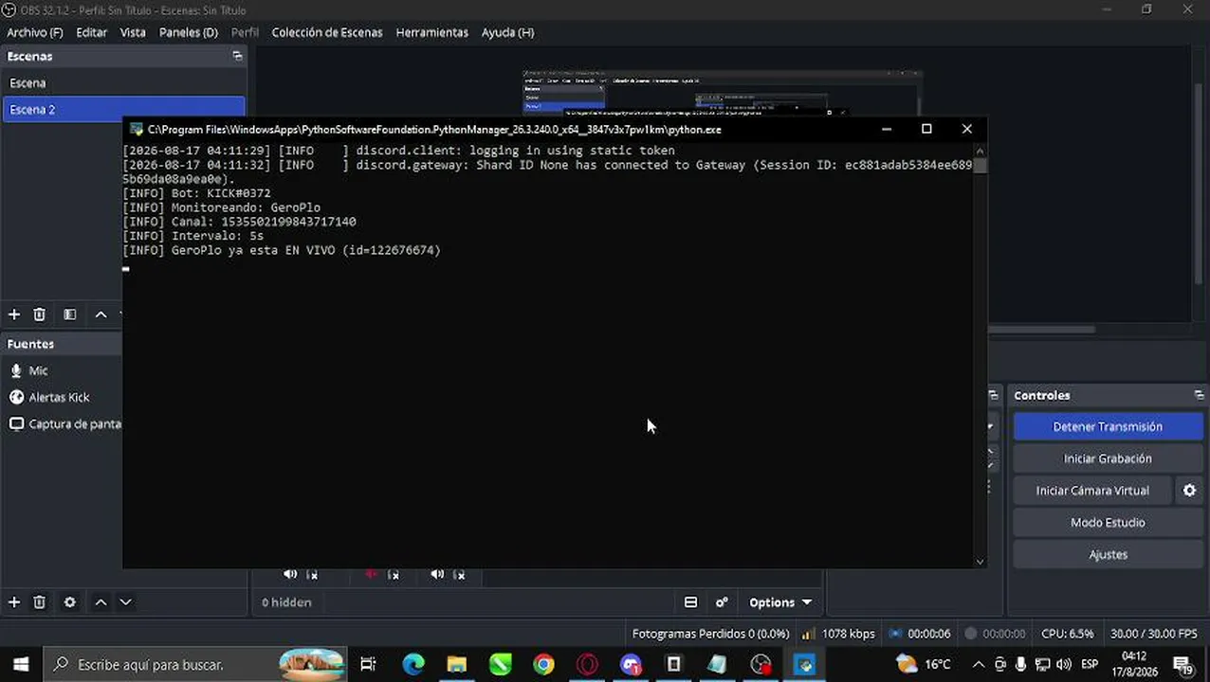The height and width of the screenshot is (682, 1210).
Task: Select the scene named Escena
Action: (123, 83)
